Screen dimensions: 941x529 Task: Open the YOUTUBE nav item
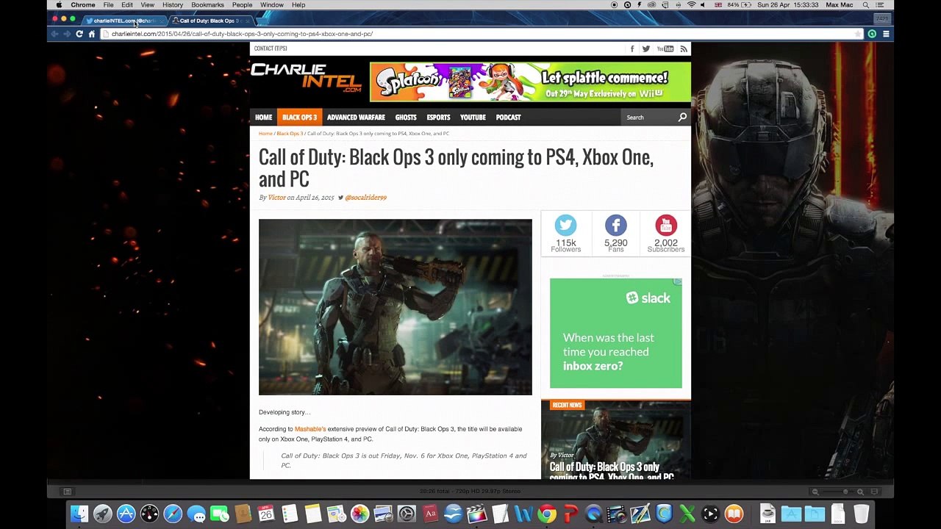pyautogui.click(x=473, y=118)
